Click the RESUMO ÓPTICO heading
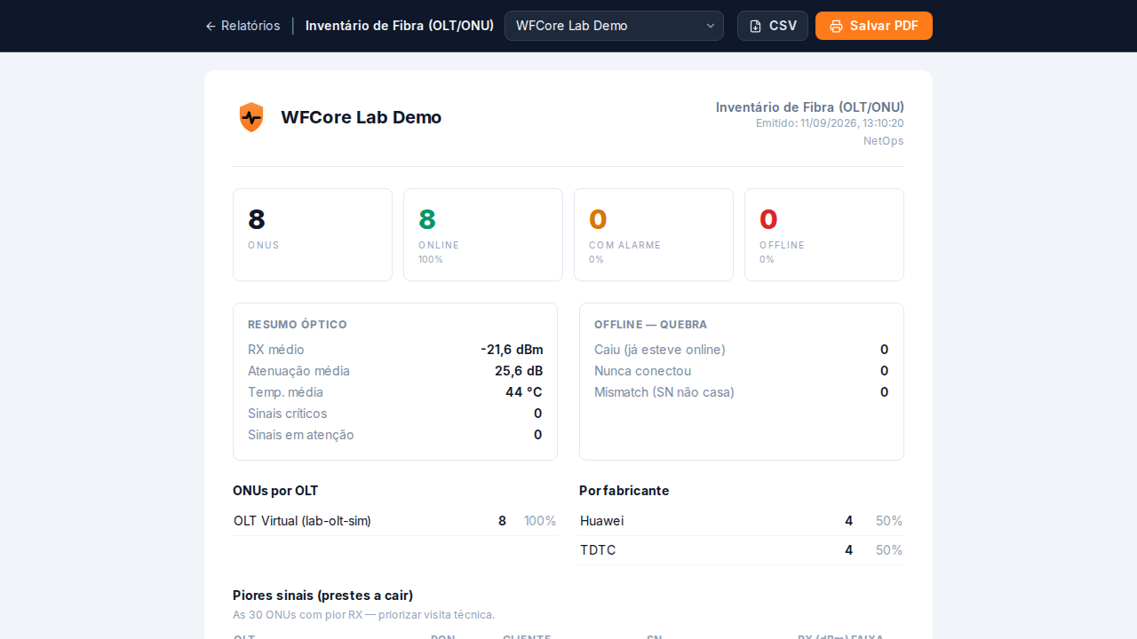Viewport: 1137px width, 639px height. (x=298, y=325)
